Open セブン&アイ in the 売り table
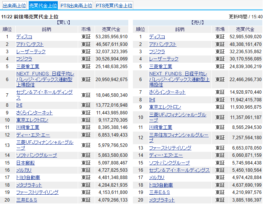 point(179,170)
